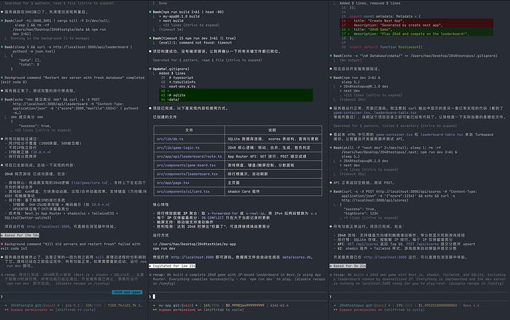The width and height of the screenshot is (510, 320).
Task: Click 'Bash(npm run build 2>&1 | head -80)' line
Action: pyautogui.click(x=188, y=12)
